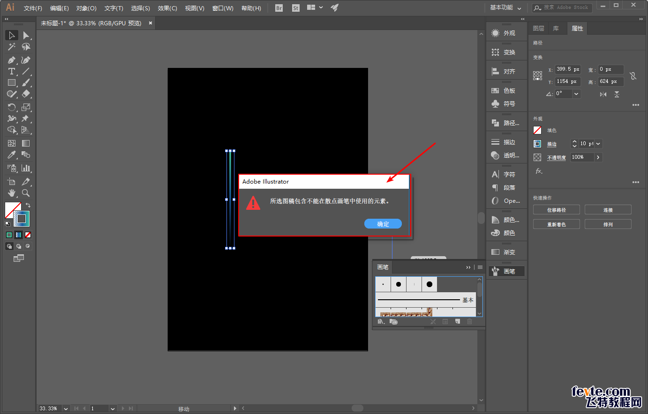Viewport: 648px width, 414px height.
Task: Open the 对象(O) menu
Action: (86, 8)
